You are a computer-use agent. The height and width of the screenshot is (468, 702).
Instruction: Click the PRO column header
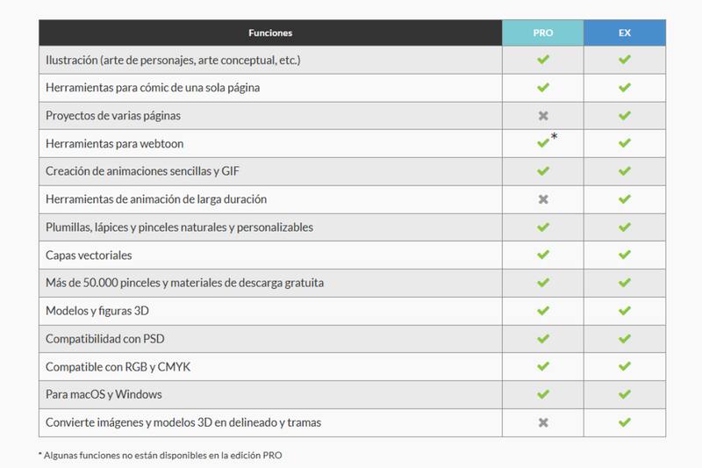[x=543, y=32]
